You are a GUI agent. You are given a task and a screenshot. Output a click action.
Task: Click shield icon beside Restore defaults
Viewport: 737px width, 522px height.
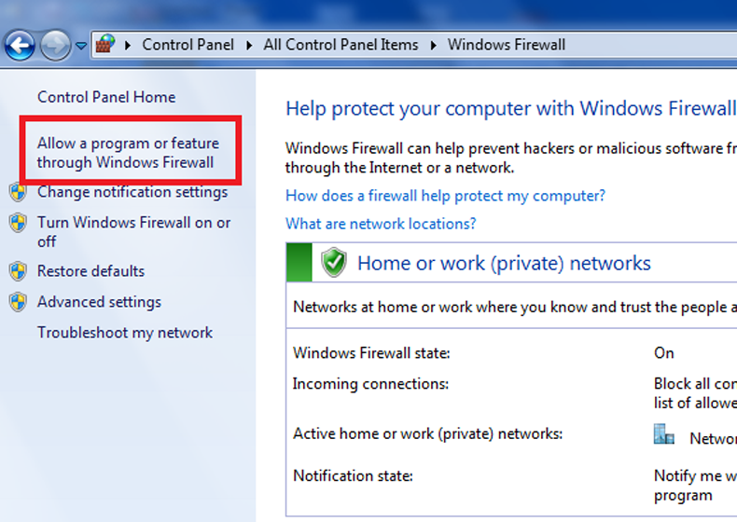(x=18, y=272)
